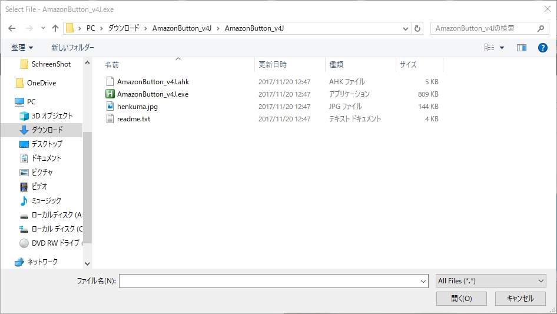Click sidebar scrollbar up arrow
The image size is (557, 314).
pos(87,62)
